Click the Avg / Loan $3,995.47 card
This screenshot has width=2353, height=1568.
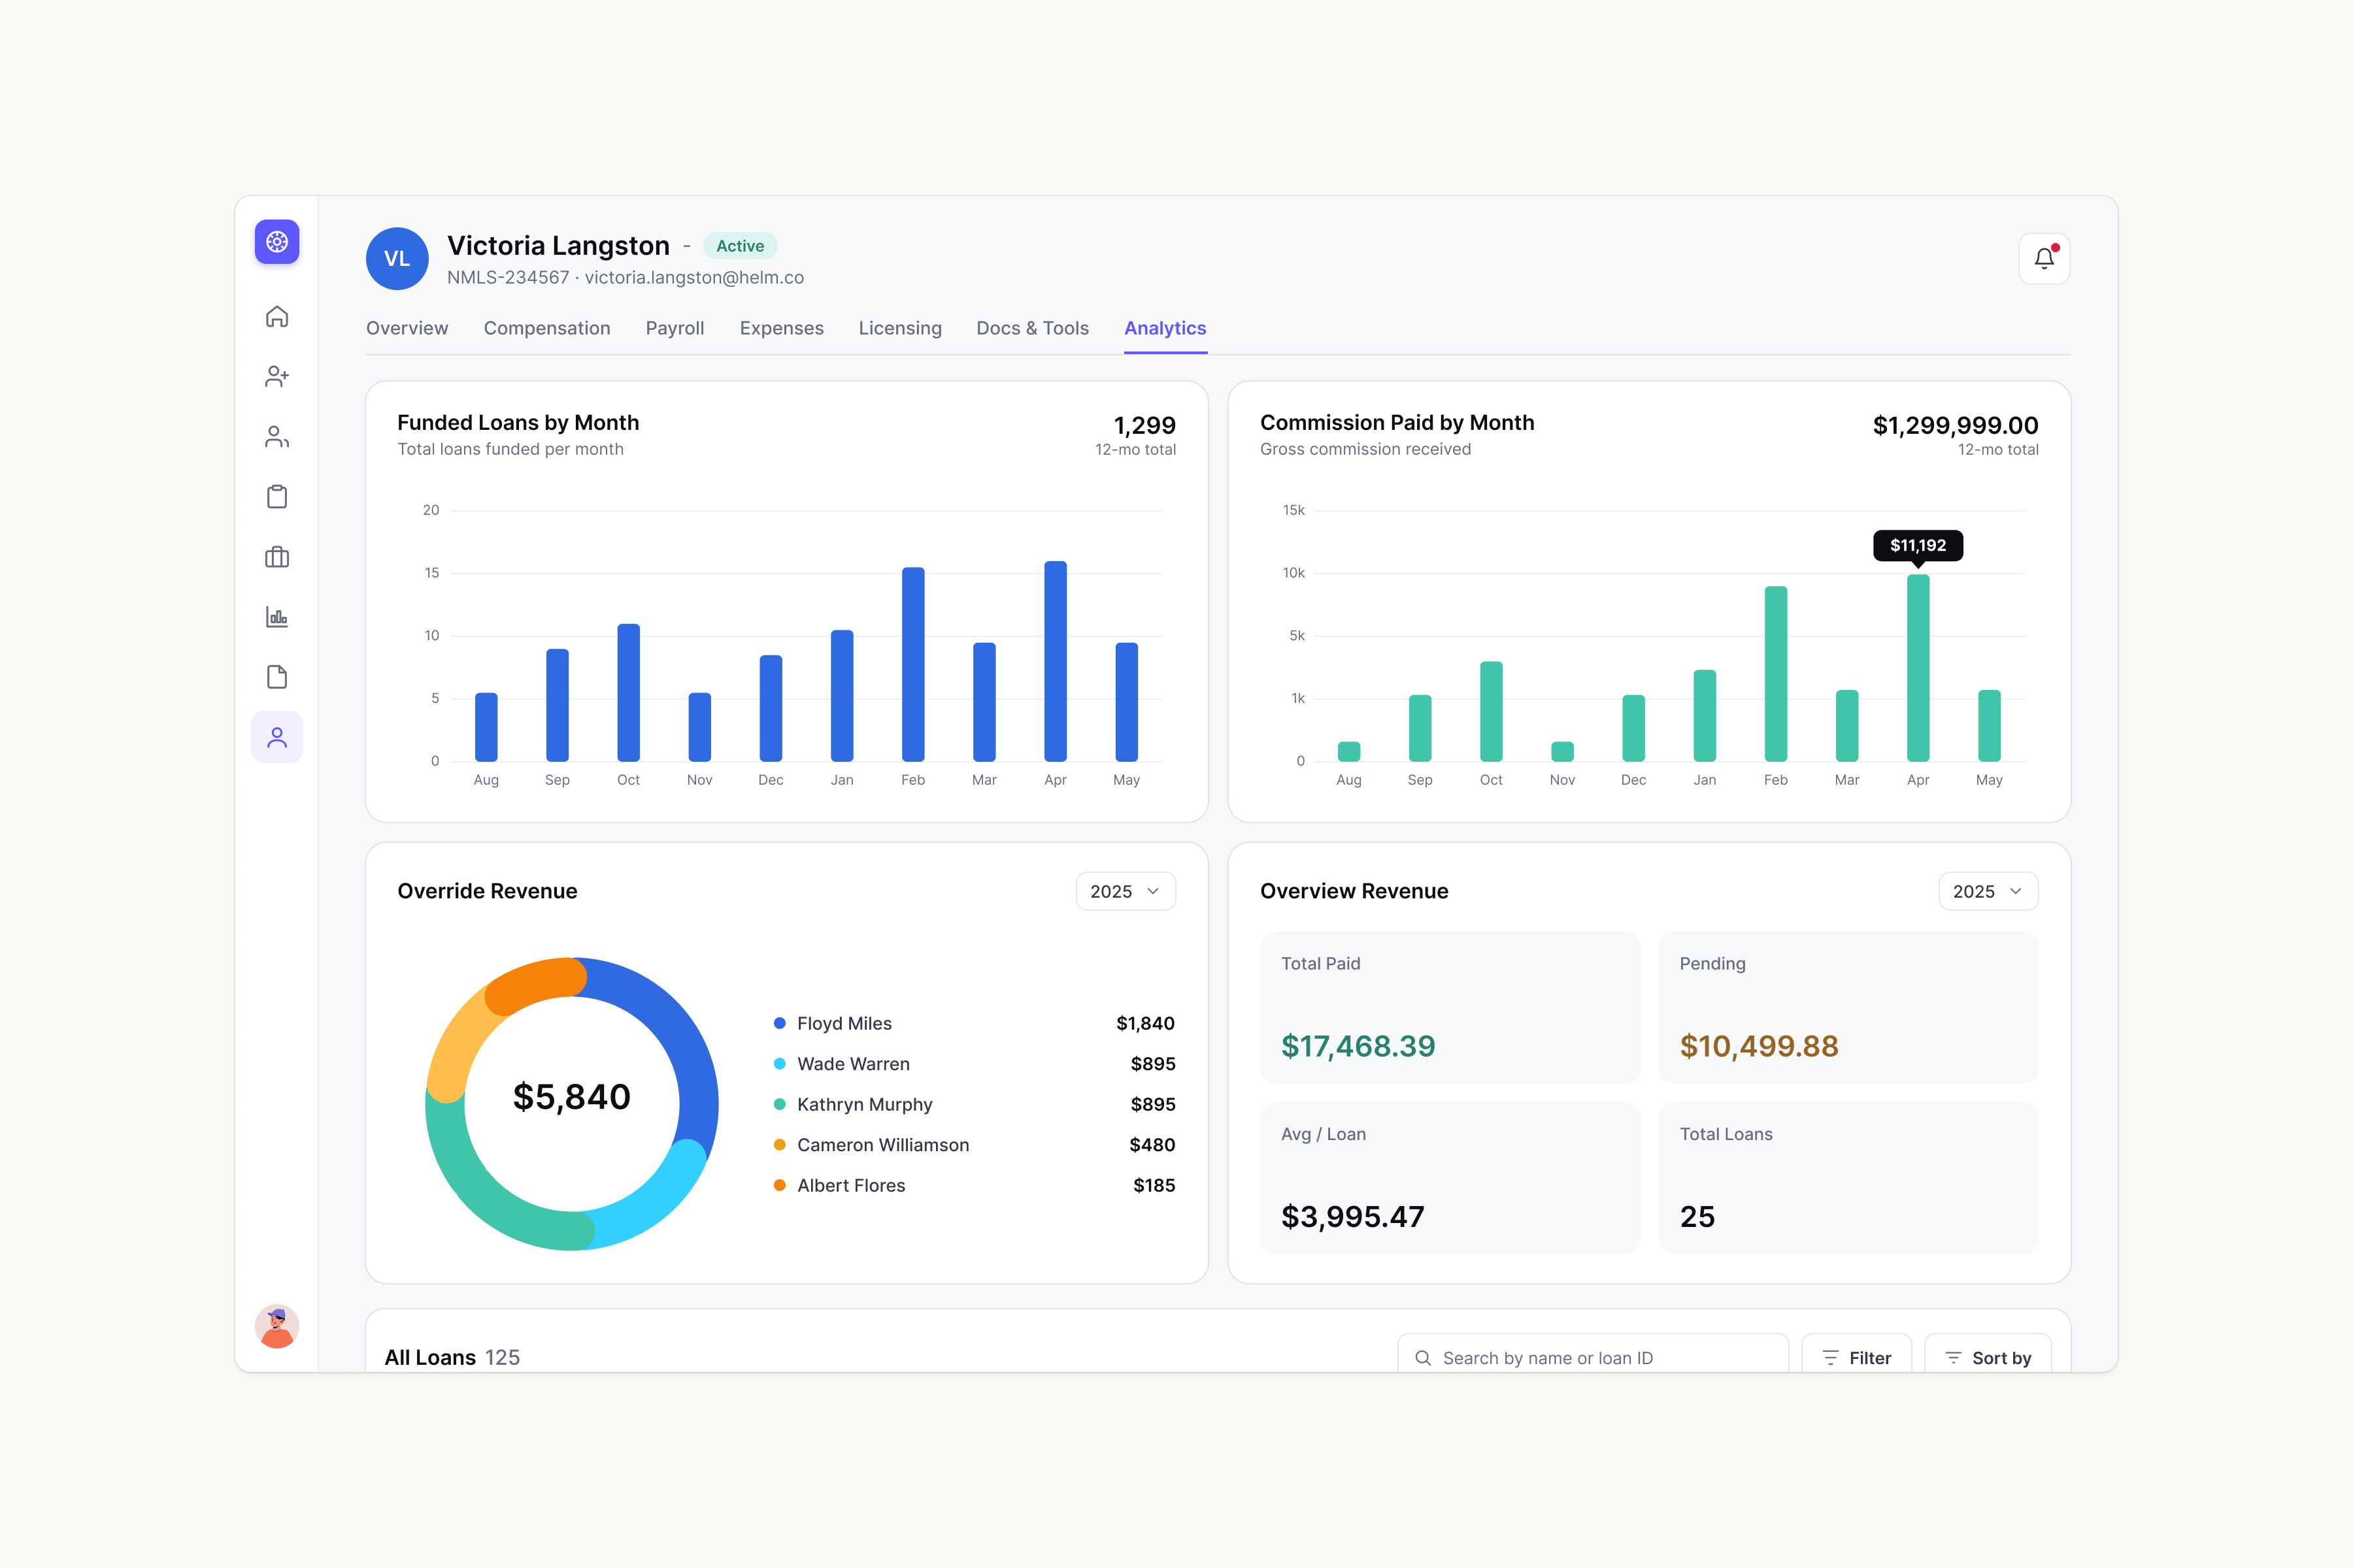click(x=1450, y=1178)
